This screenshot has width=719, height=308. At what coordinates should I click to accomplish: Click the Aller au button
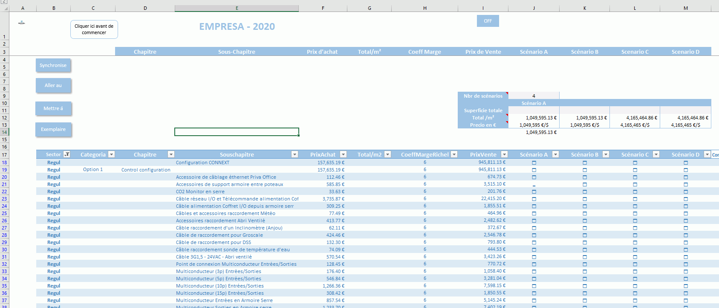click(53, 85)
